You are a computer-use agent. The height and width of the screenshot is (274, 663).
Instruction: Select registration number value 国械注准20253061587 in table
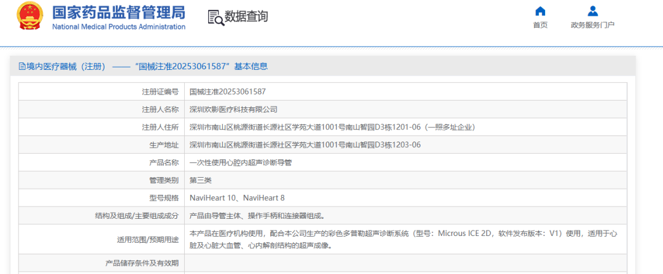227,91
